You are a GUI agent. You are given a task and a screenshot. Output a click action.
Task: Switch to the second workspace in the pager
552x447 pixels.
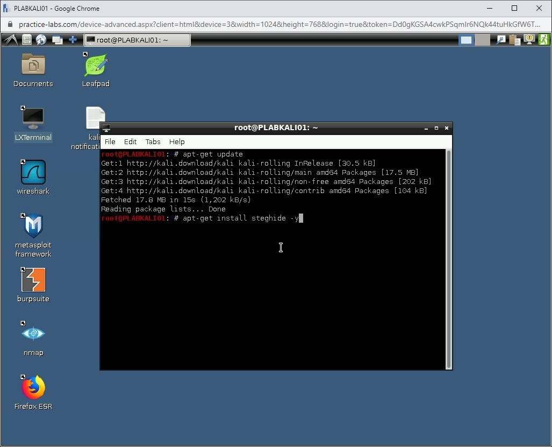pos(482,40)
